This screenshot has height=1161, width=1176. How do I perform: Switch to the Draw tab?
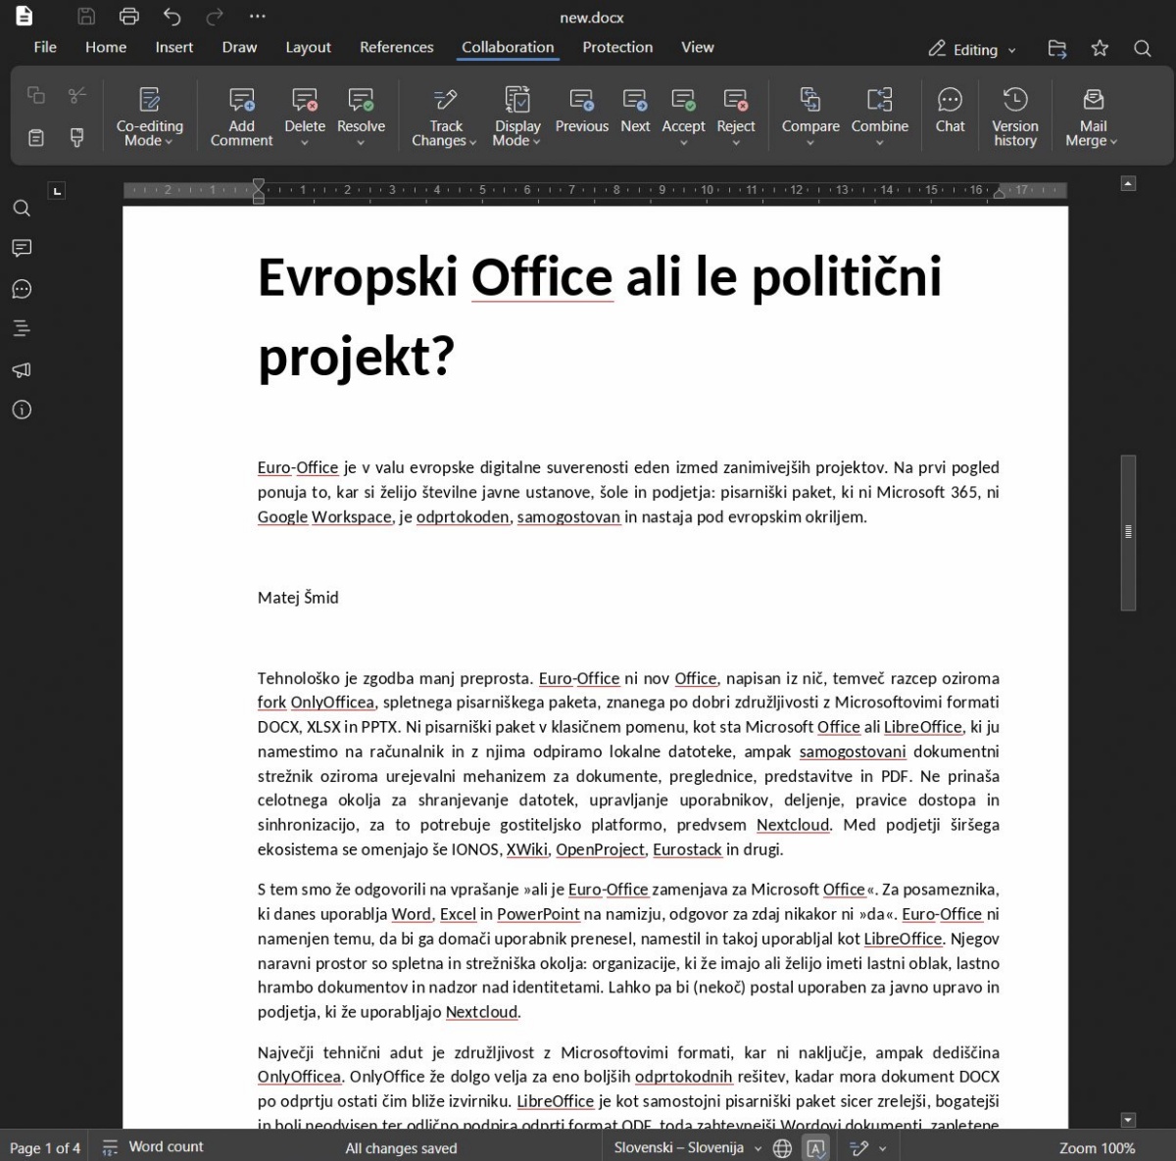(x=239, y=47)
